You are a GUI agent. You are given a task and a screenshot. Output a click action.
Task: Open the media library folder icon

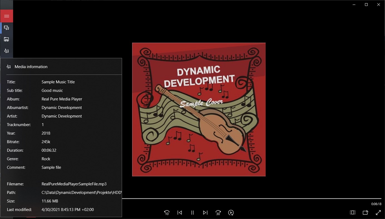click(7, 39)
